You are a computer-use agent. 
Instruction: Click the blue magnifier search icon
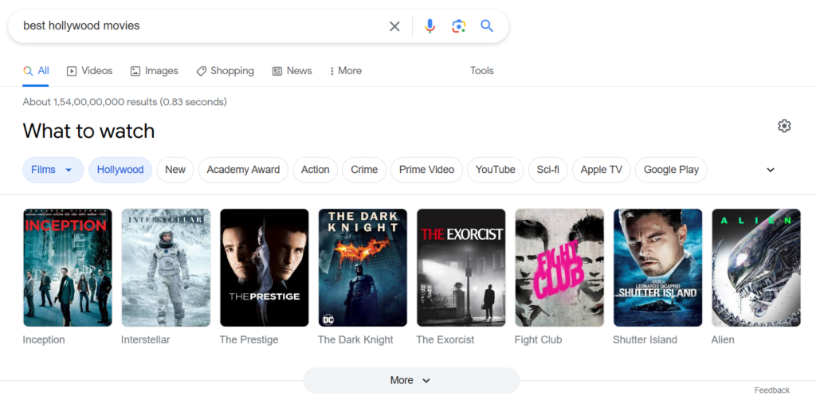point(487,26)
